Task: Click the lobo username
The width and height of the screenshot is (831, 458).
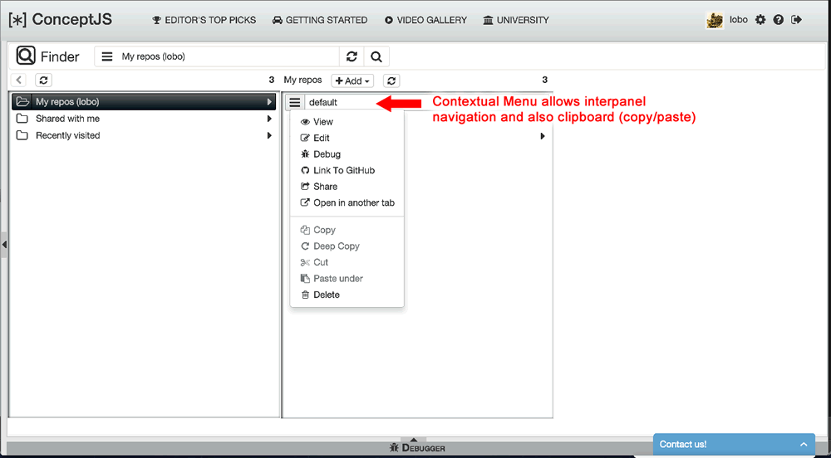Action: click(x=739, y=20)
